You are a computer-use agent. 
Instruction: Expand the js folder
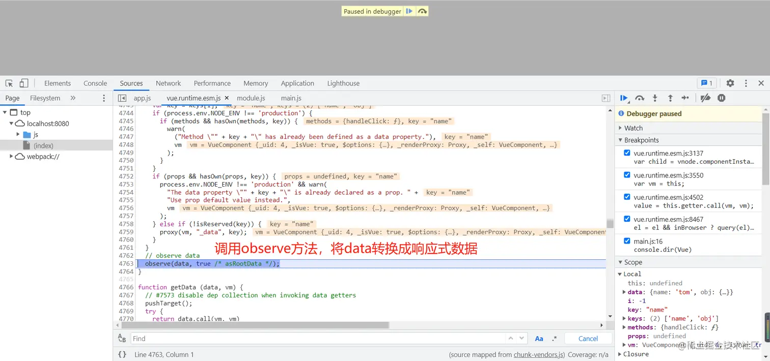click(18, 134)
